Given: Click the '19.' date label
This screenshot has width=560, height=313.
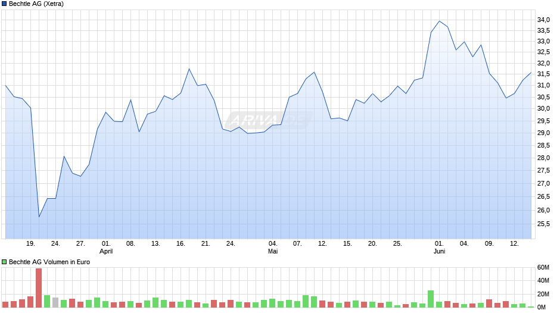Looking at the screenshot, I should pyautogui.click(x=30, y=244).
